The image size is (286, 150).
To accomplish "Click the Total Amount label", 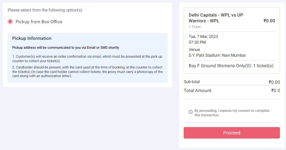I will tap(198, 90).
